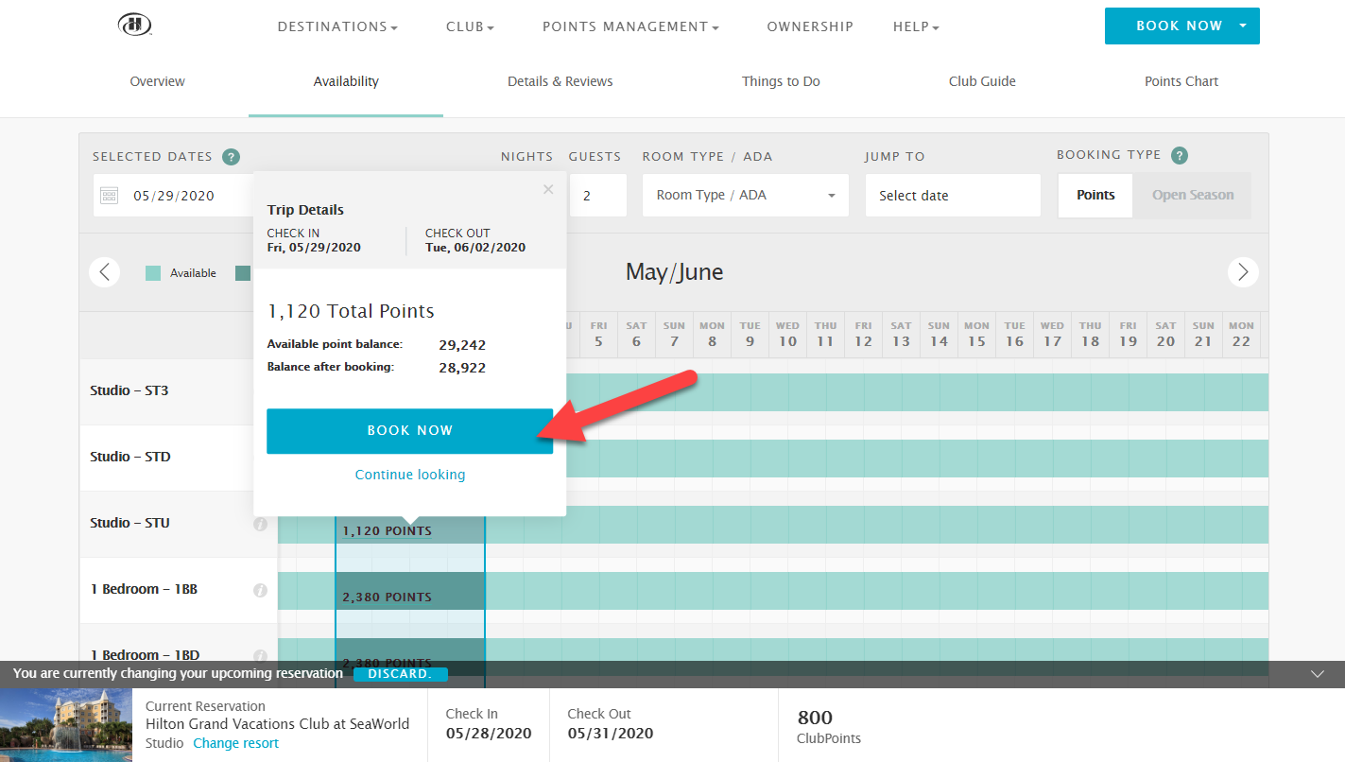Click the selected dates field 05/29/2020
Screen dimensions: 1345x762
[x=174, y=196]
